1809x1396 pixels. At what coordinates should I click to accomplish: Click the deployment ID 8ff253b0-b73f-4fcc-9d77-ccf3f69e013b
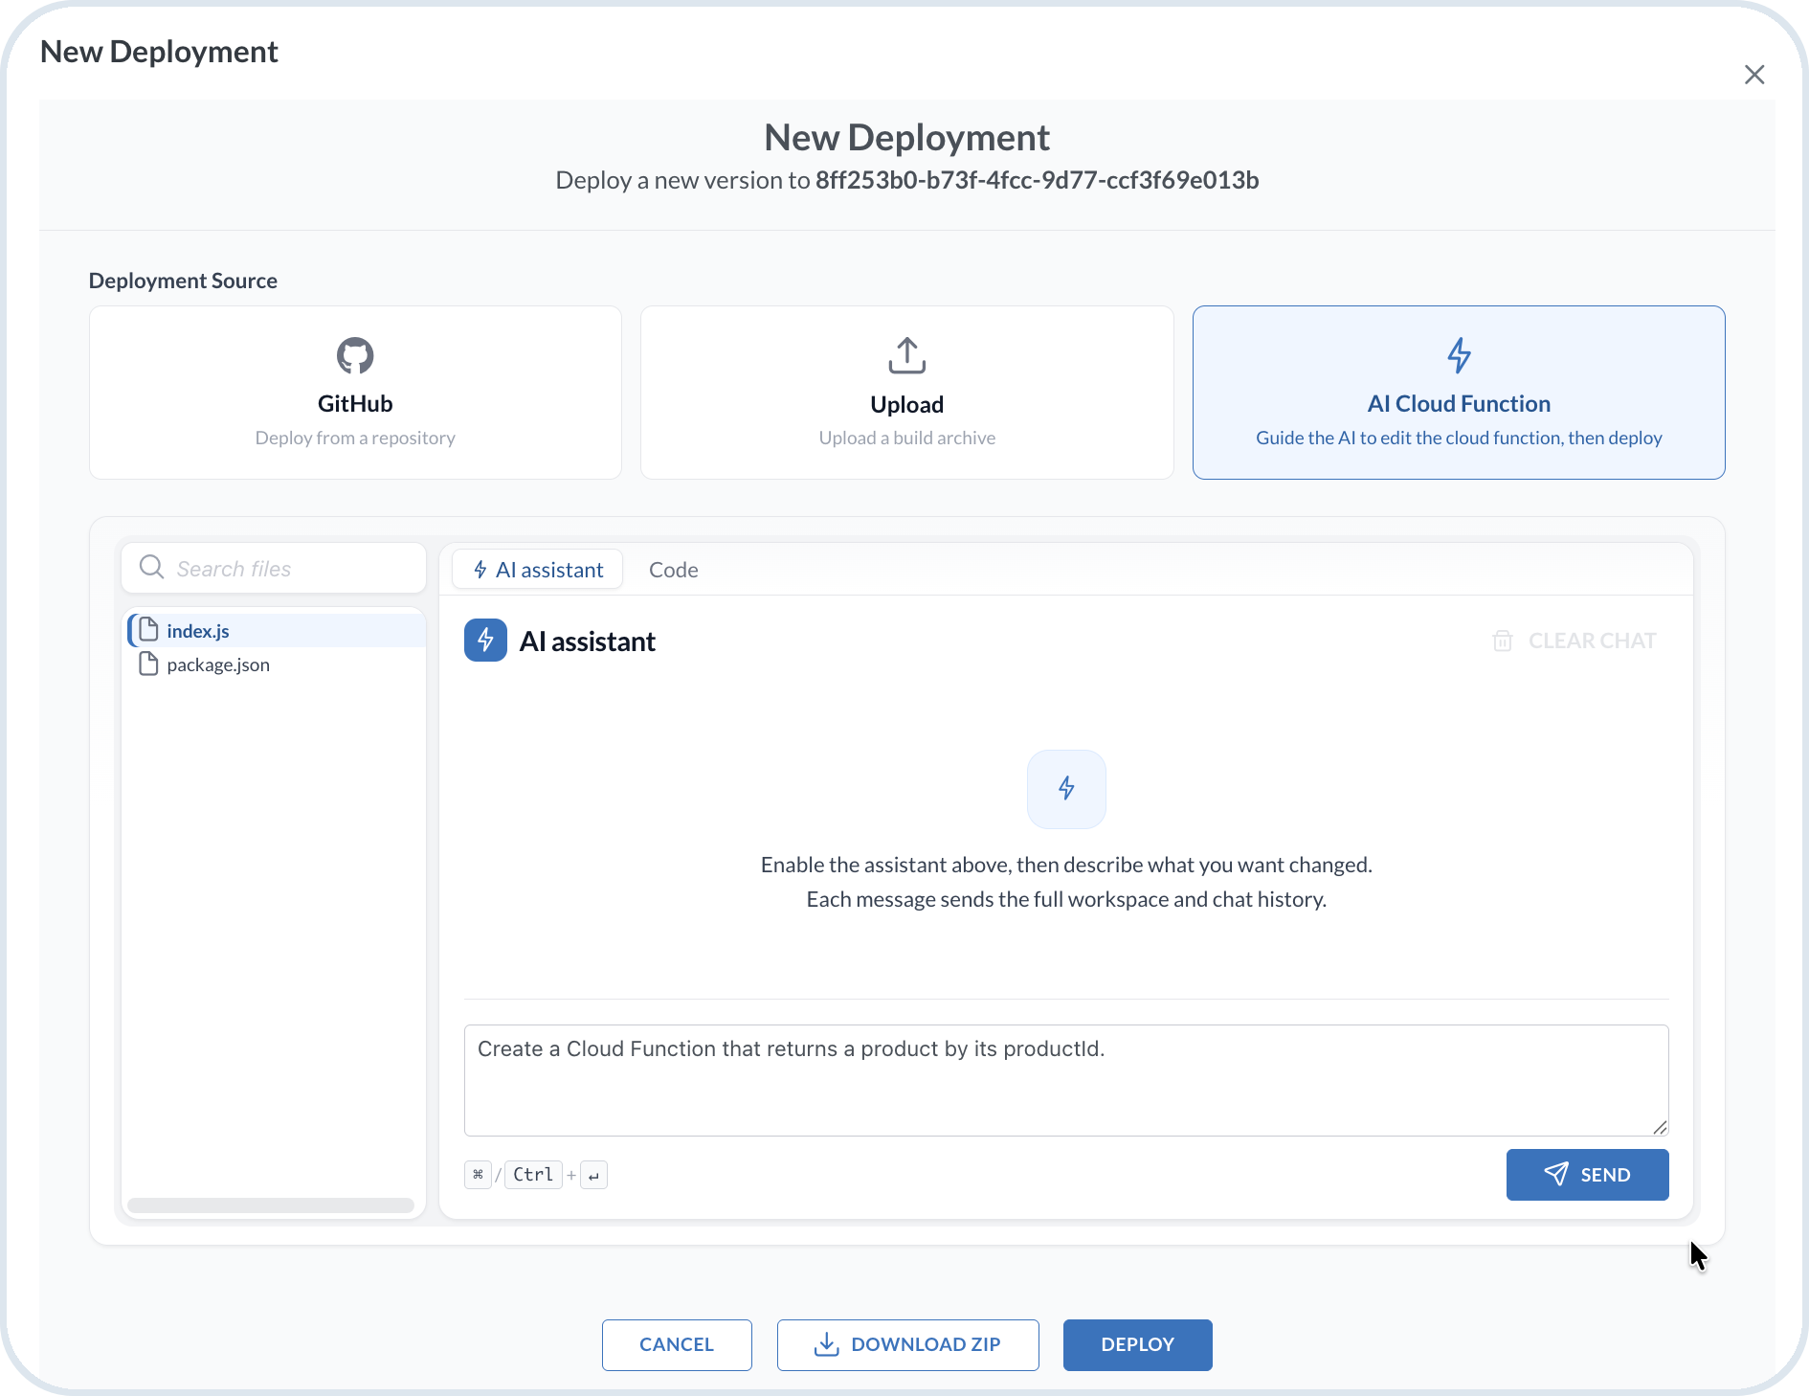1037,180
